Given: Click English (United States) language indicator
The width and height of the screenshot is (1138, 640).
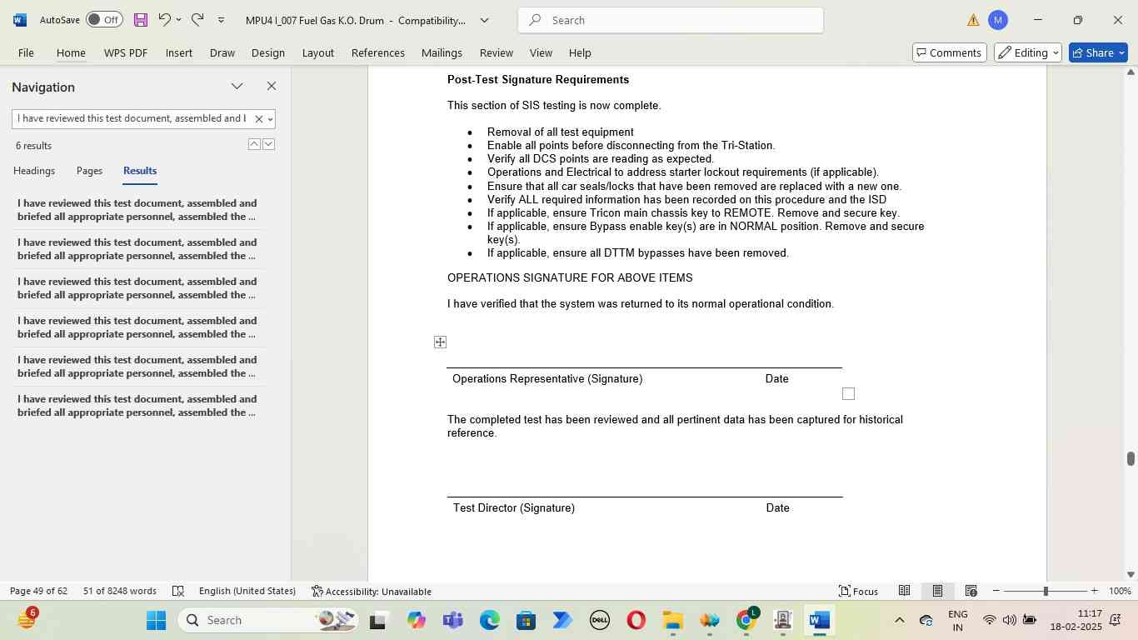Looking at the screenshot, I should (247, 591).
